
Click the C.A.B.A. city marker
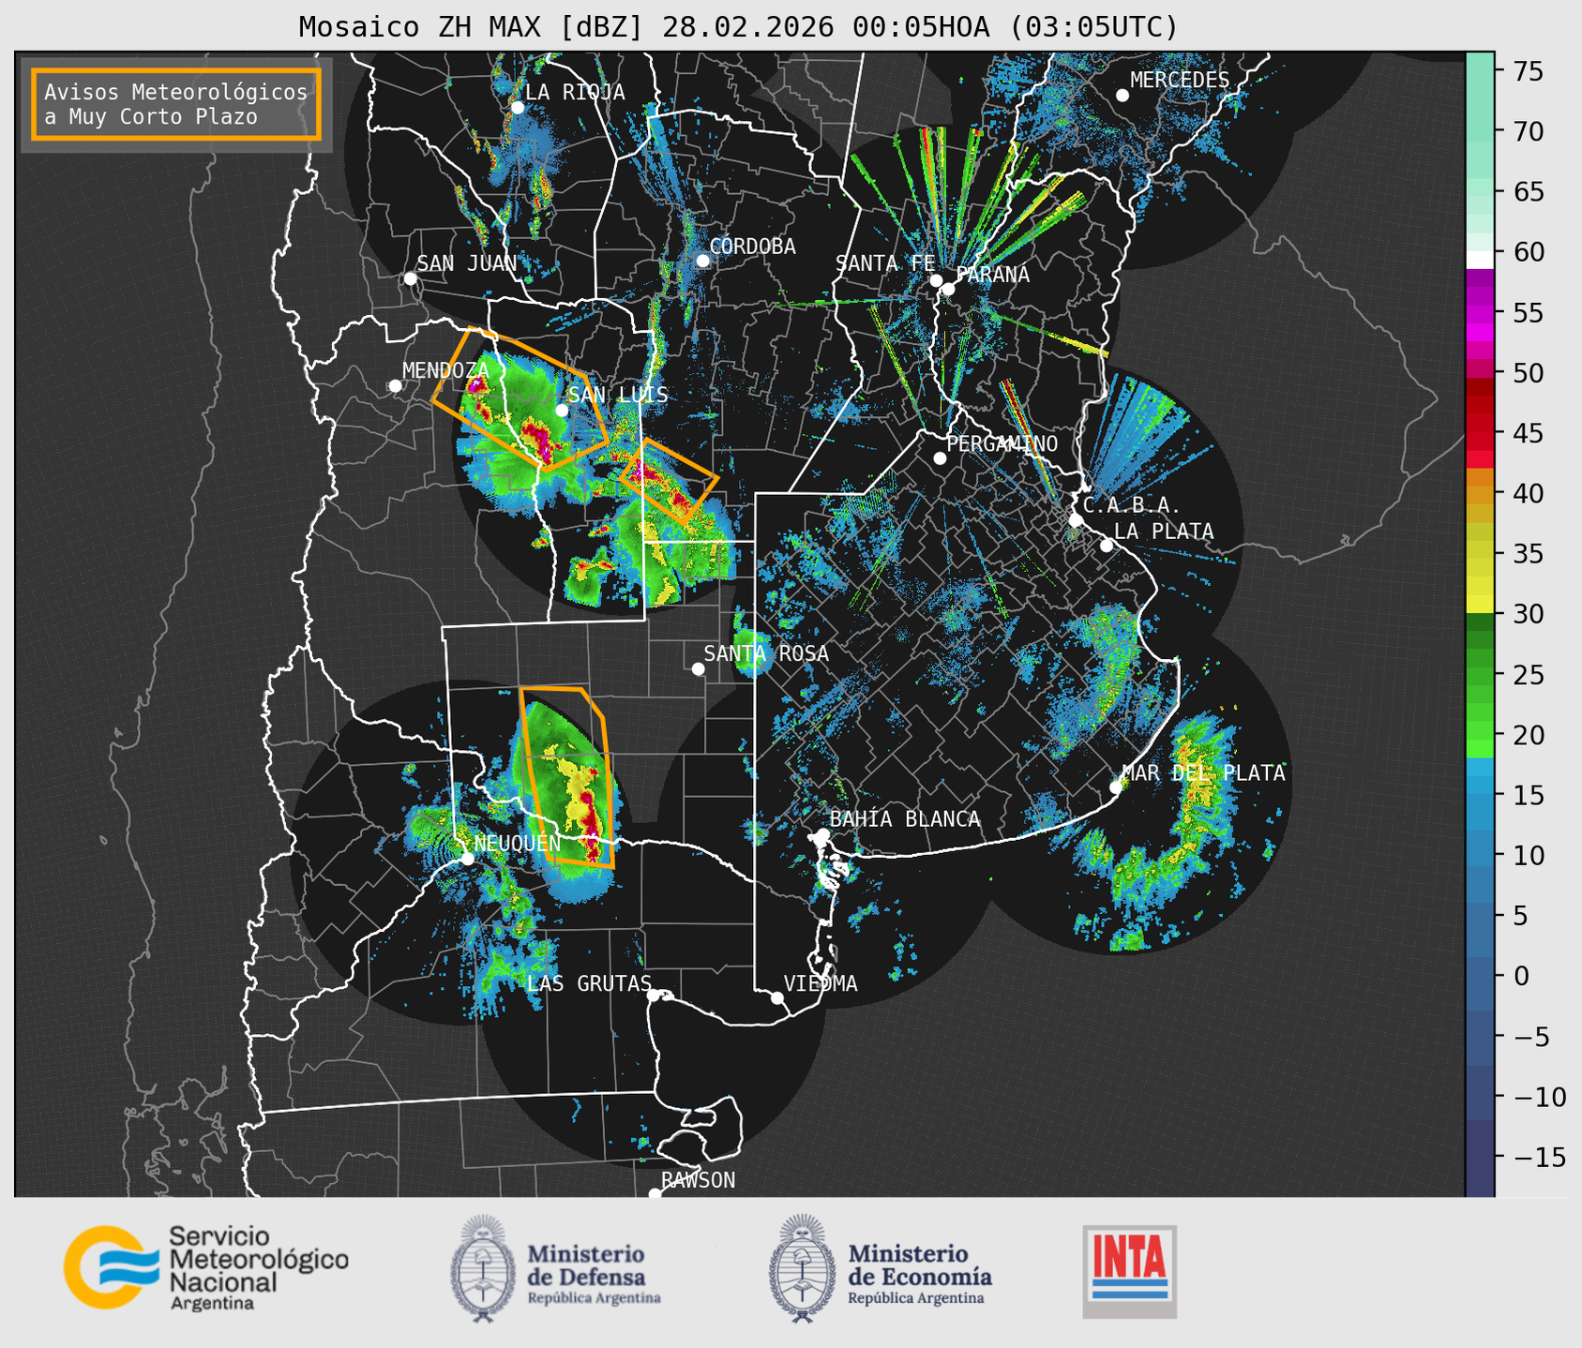pyautogui.click(x=1076, y=520)
